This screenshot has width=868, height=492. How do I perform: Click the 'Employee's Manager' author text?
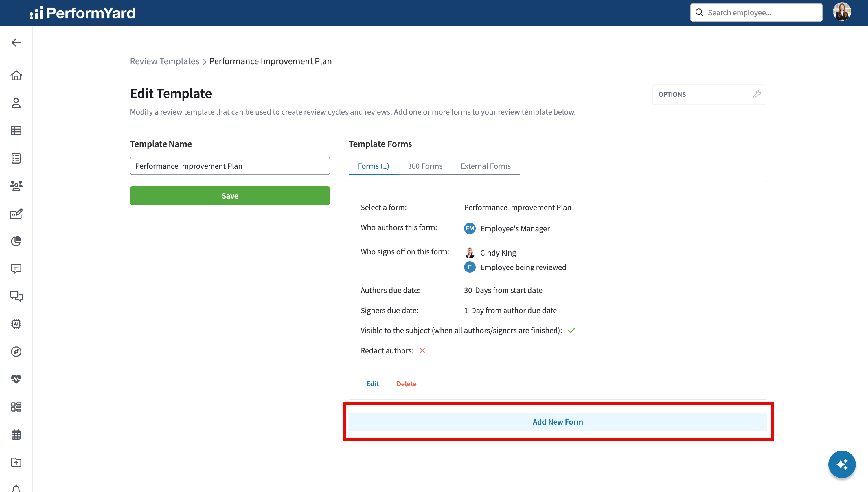click(x=515, y=228)
